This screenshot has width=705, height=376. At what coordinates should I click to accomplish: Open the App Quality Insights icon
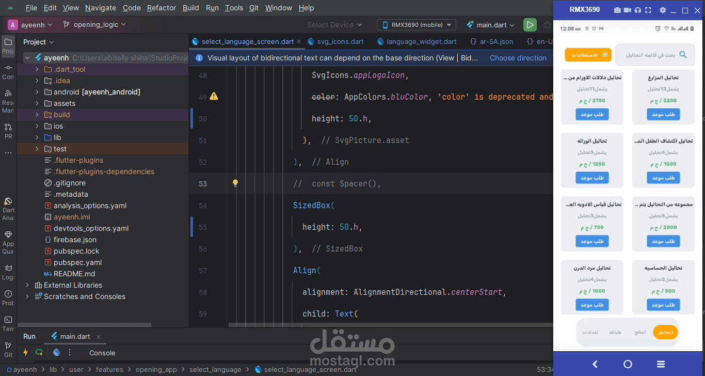[x=8, y=235]
